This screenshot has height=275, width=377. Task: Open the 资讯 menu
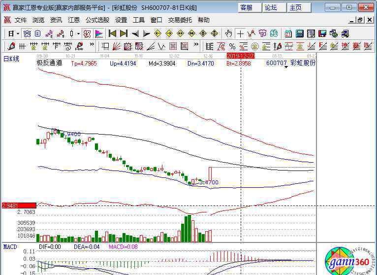click(56, 20)
